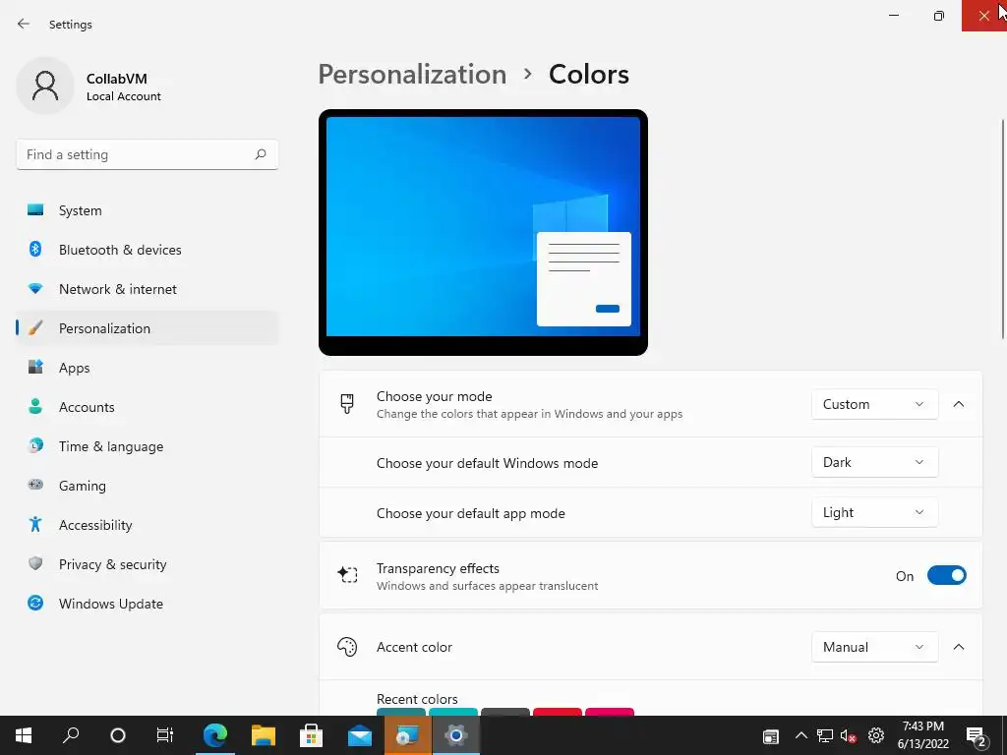The width and height of the screenshot is (1007, 755).
Task: Click the Transparency effects setting label
Action: [x=438, y=568]
